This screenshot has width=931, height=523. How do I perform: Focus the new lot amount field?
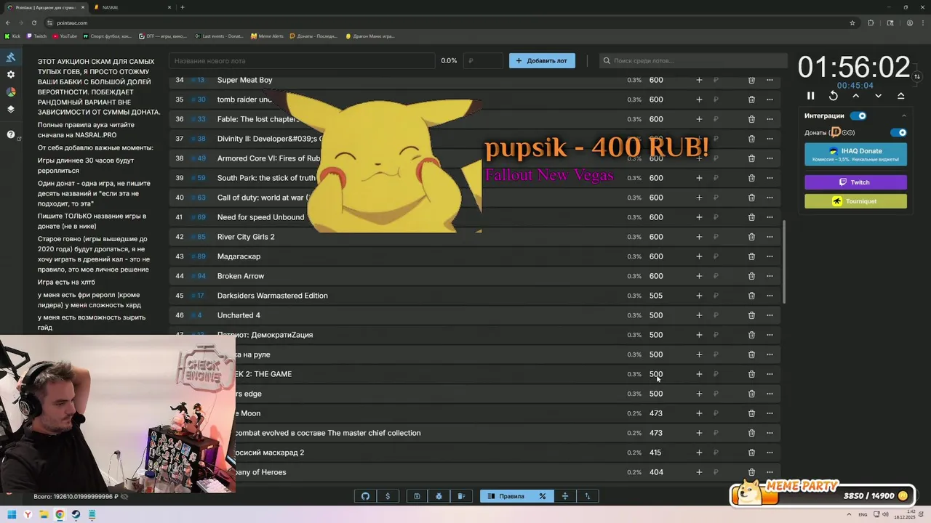[483, 61]
